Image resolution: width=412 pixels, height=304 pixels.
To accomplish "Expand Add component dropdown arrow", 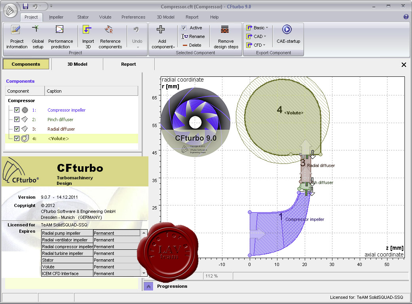I will point(174,47).
